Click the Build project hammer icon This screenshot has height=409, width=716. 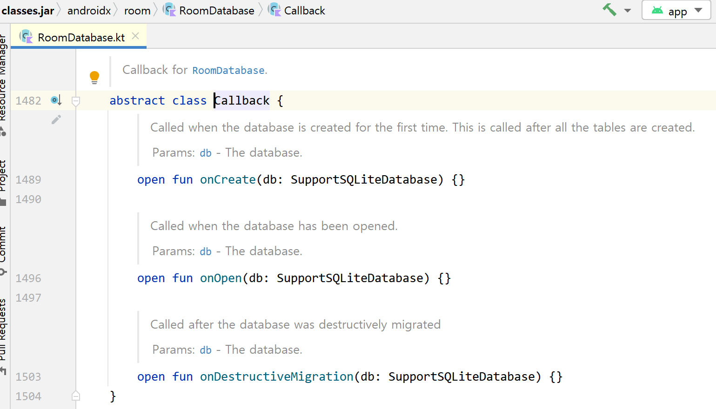(x=609, y=10)
